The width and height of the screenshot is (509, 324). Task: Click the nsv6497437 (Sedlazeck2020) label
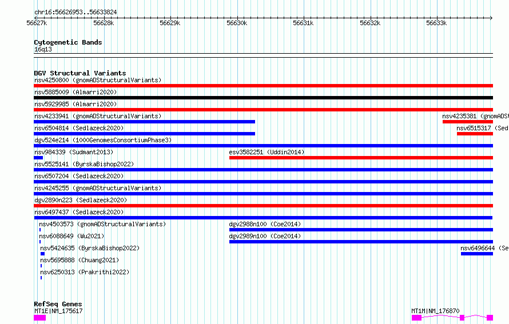point(79,212)
